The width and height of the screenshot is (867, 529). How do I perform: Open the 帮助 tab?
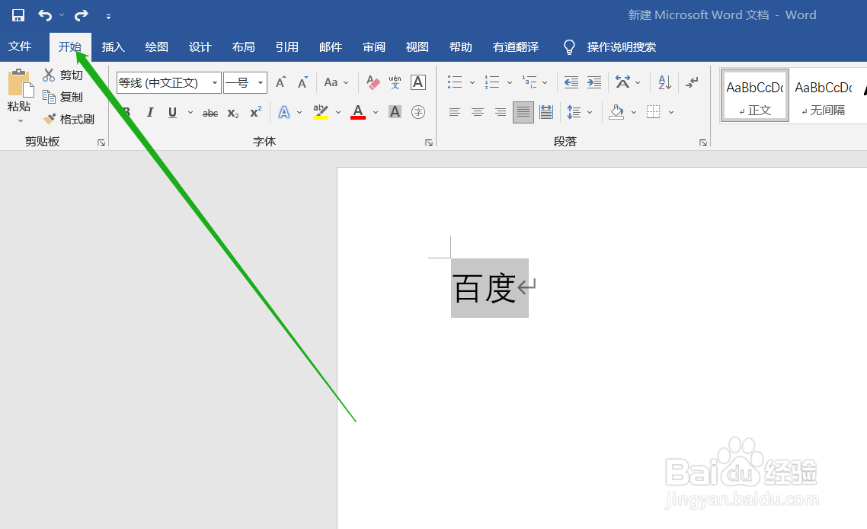coord(461,47)
